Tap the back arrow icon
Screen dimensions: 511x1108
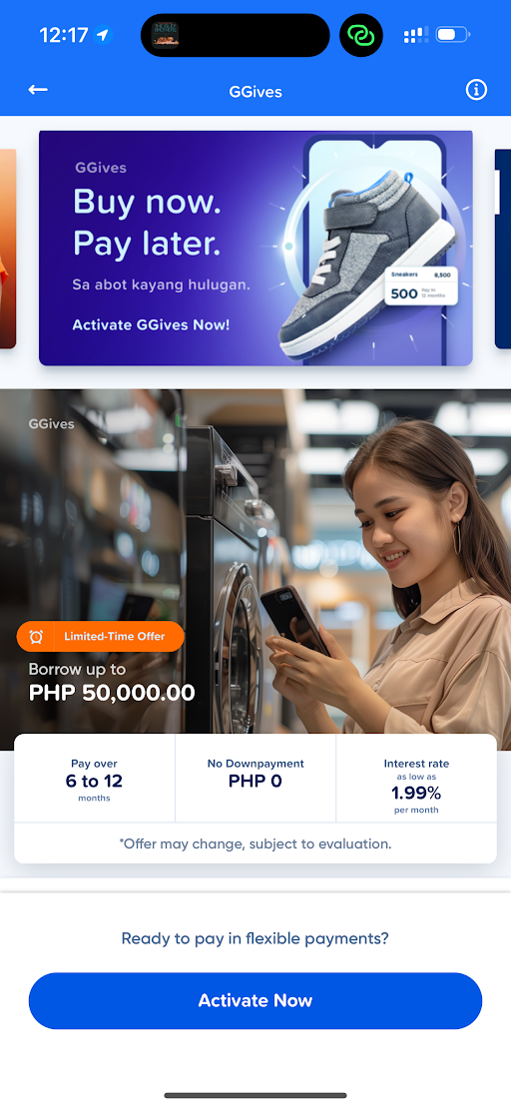coord(38,90)
